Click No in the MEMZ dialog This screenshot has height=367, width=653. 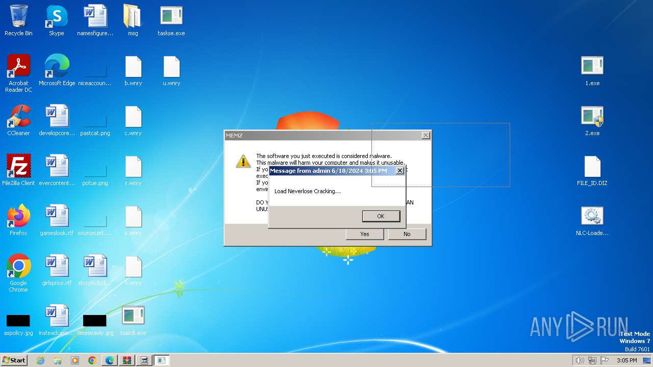(407, 234)
